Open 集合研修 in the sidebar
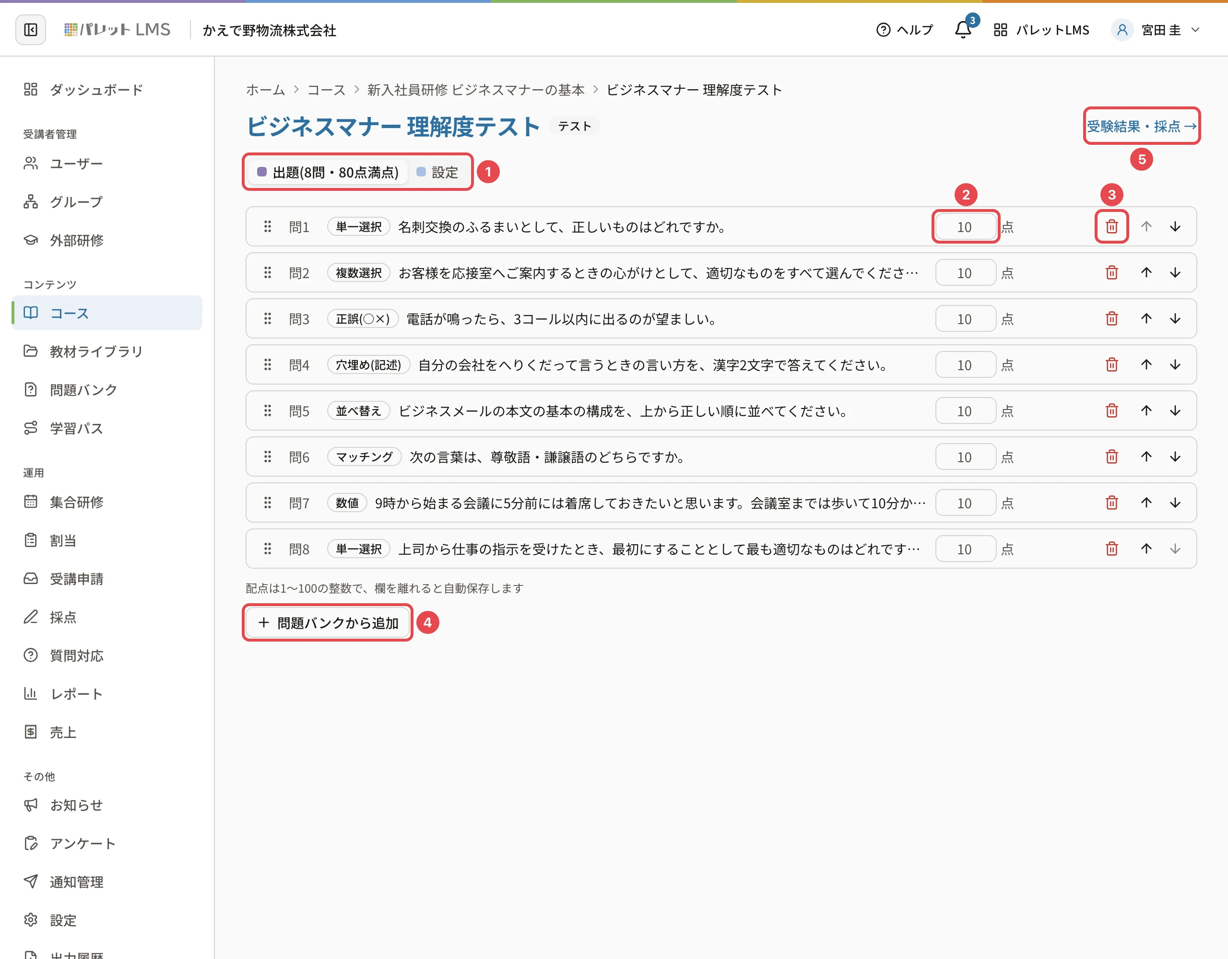Screen dimensions: 1228x959 click(x=107, y=502)
